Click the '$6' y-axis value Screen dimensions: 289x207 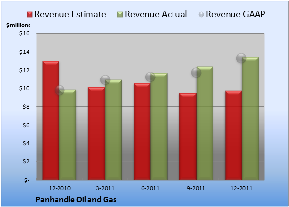click(26, 125)
